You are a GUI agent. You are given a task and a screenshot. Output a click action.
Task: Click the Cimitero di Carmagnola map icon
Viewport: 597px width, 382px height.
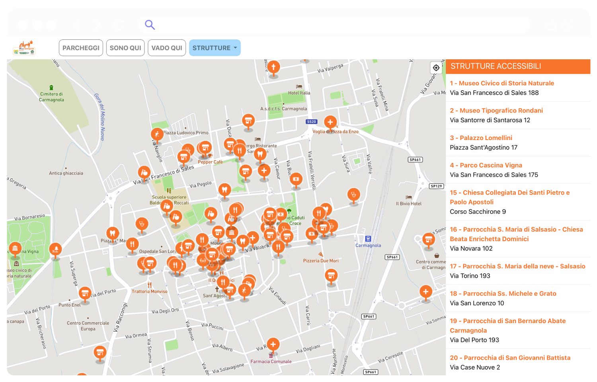(x=51, y=88)
